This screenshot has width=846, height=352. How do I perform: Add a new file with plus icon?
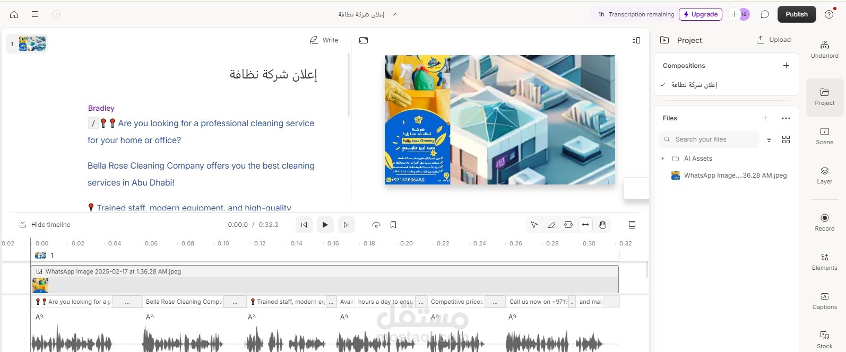tap(765, 118)
